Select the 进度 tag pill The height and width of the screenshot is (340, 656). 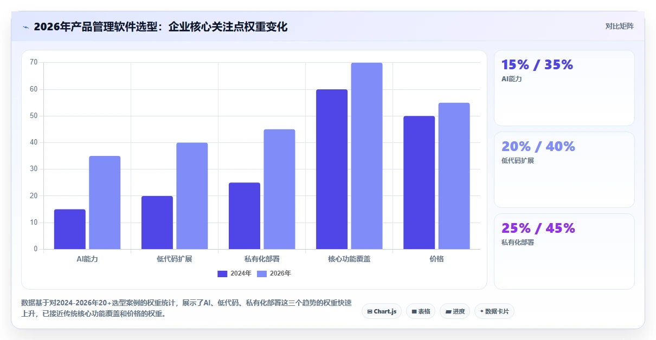click(x=455, y=311)
